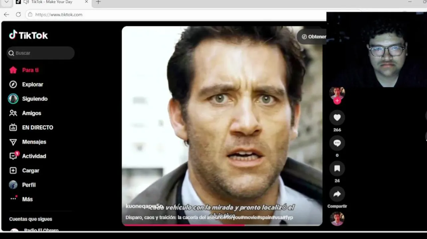
Task: Click the Actividad chat icon with badge
Action: (14, 156)
